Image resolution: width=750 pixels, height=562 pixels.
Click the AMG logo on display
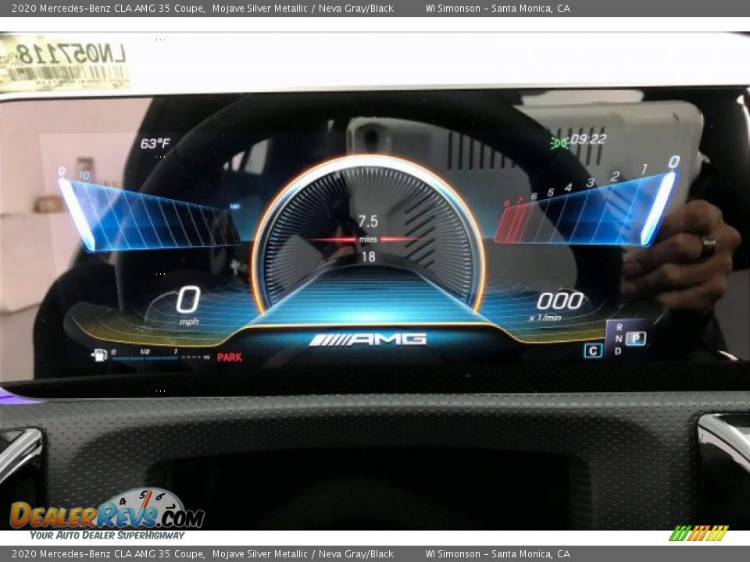(x=368, y=340)
